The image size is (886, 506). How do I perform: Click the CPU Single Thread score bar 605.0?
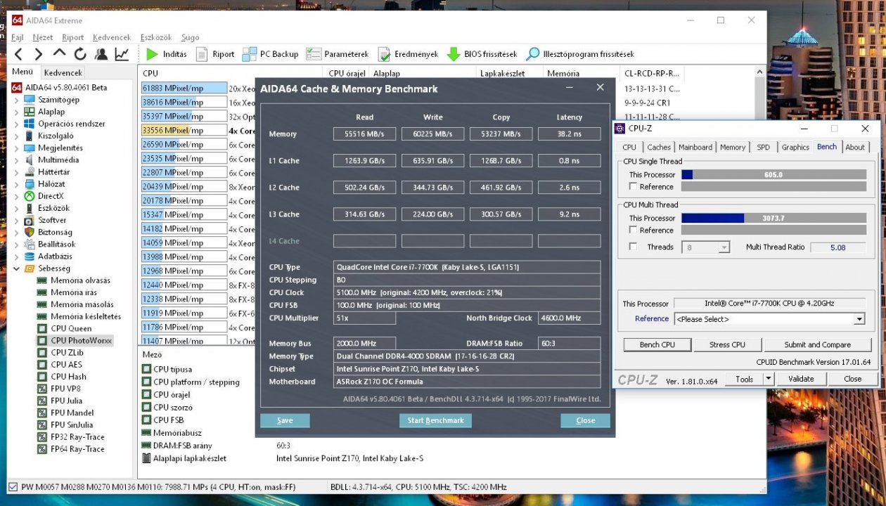[x=773, y=174]
